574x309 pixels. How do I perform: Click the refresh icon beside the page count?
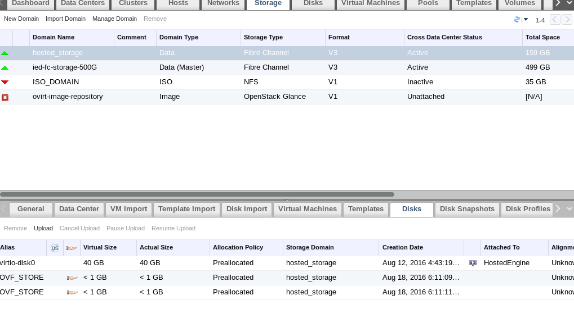click(x=517, y=20)
